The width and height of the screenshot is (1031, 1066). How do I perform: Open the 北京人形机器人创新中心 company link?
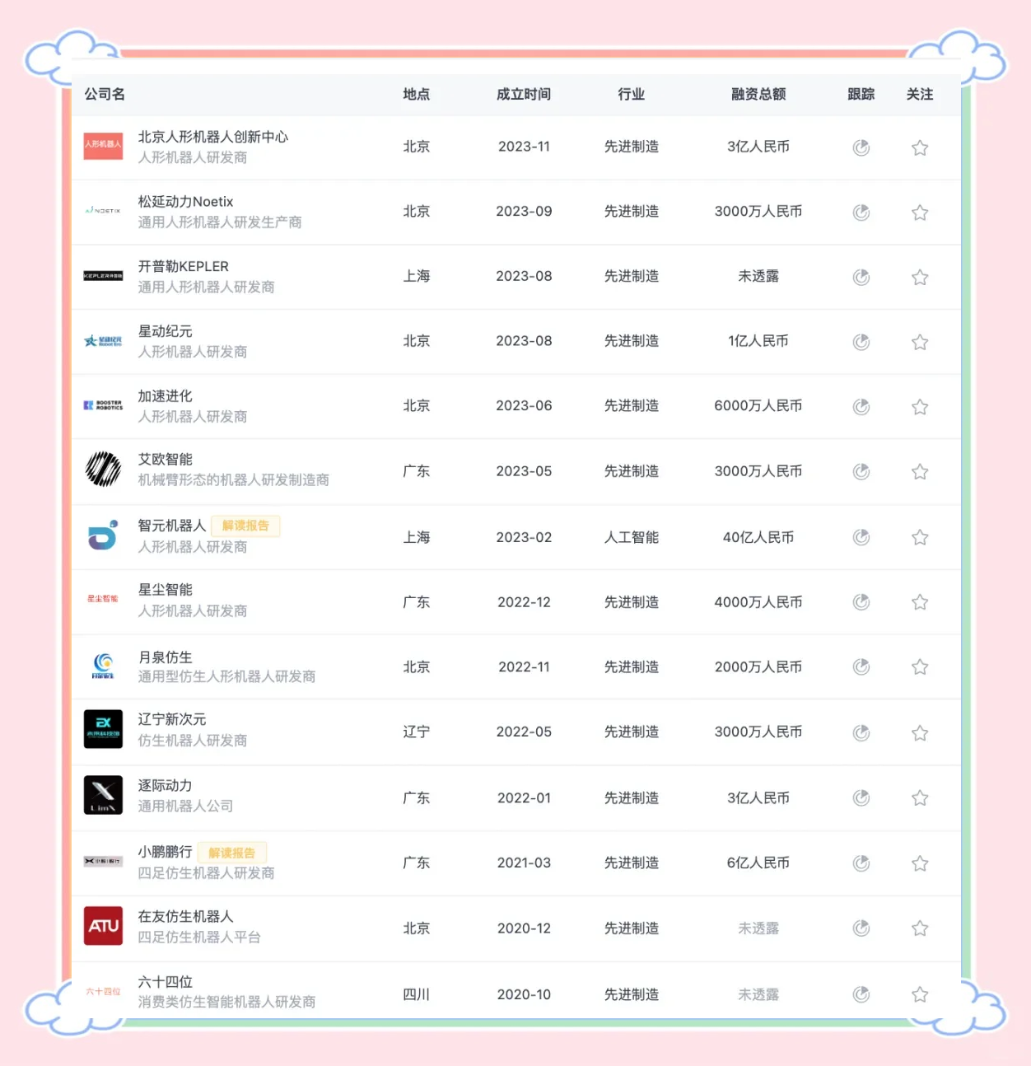tap(213, 137)
